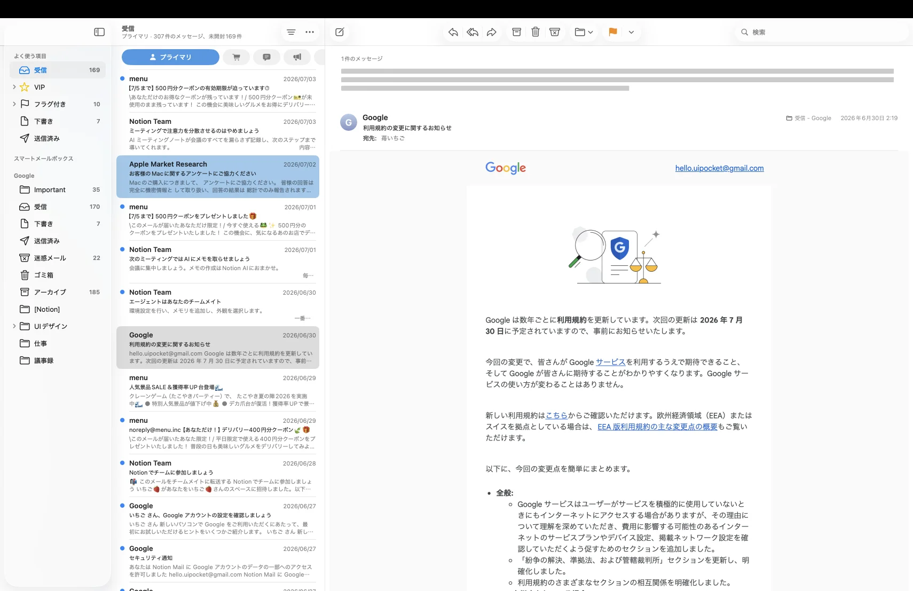Screen dimensions: 913x591
Task: Toggle the sidebar visibility button
Action: pos(99,32)
